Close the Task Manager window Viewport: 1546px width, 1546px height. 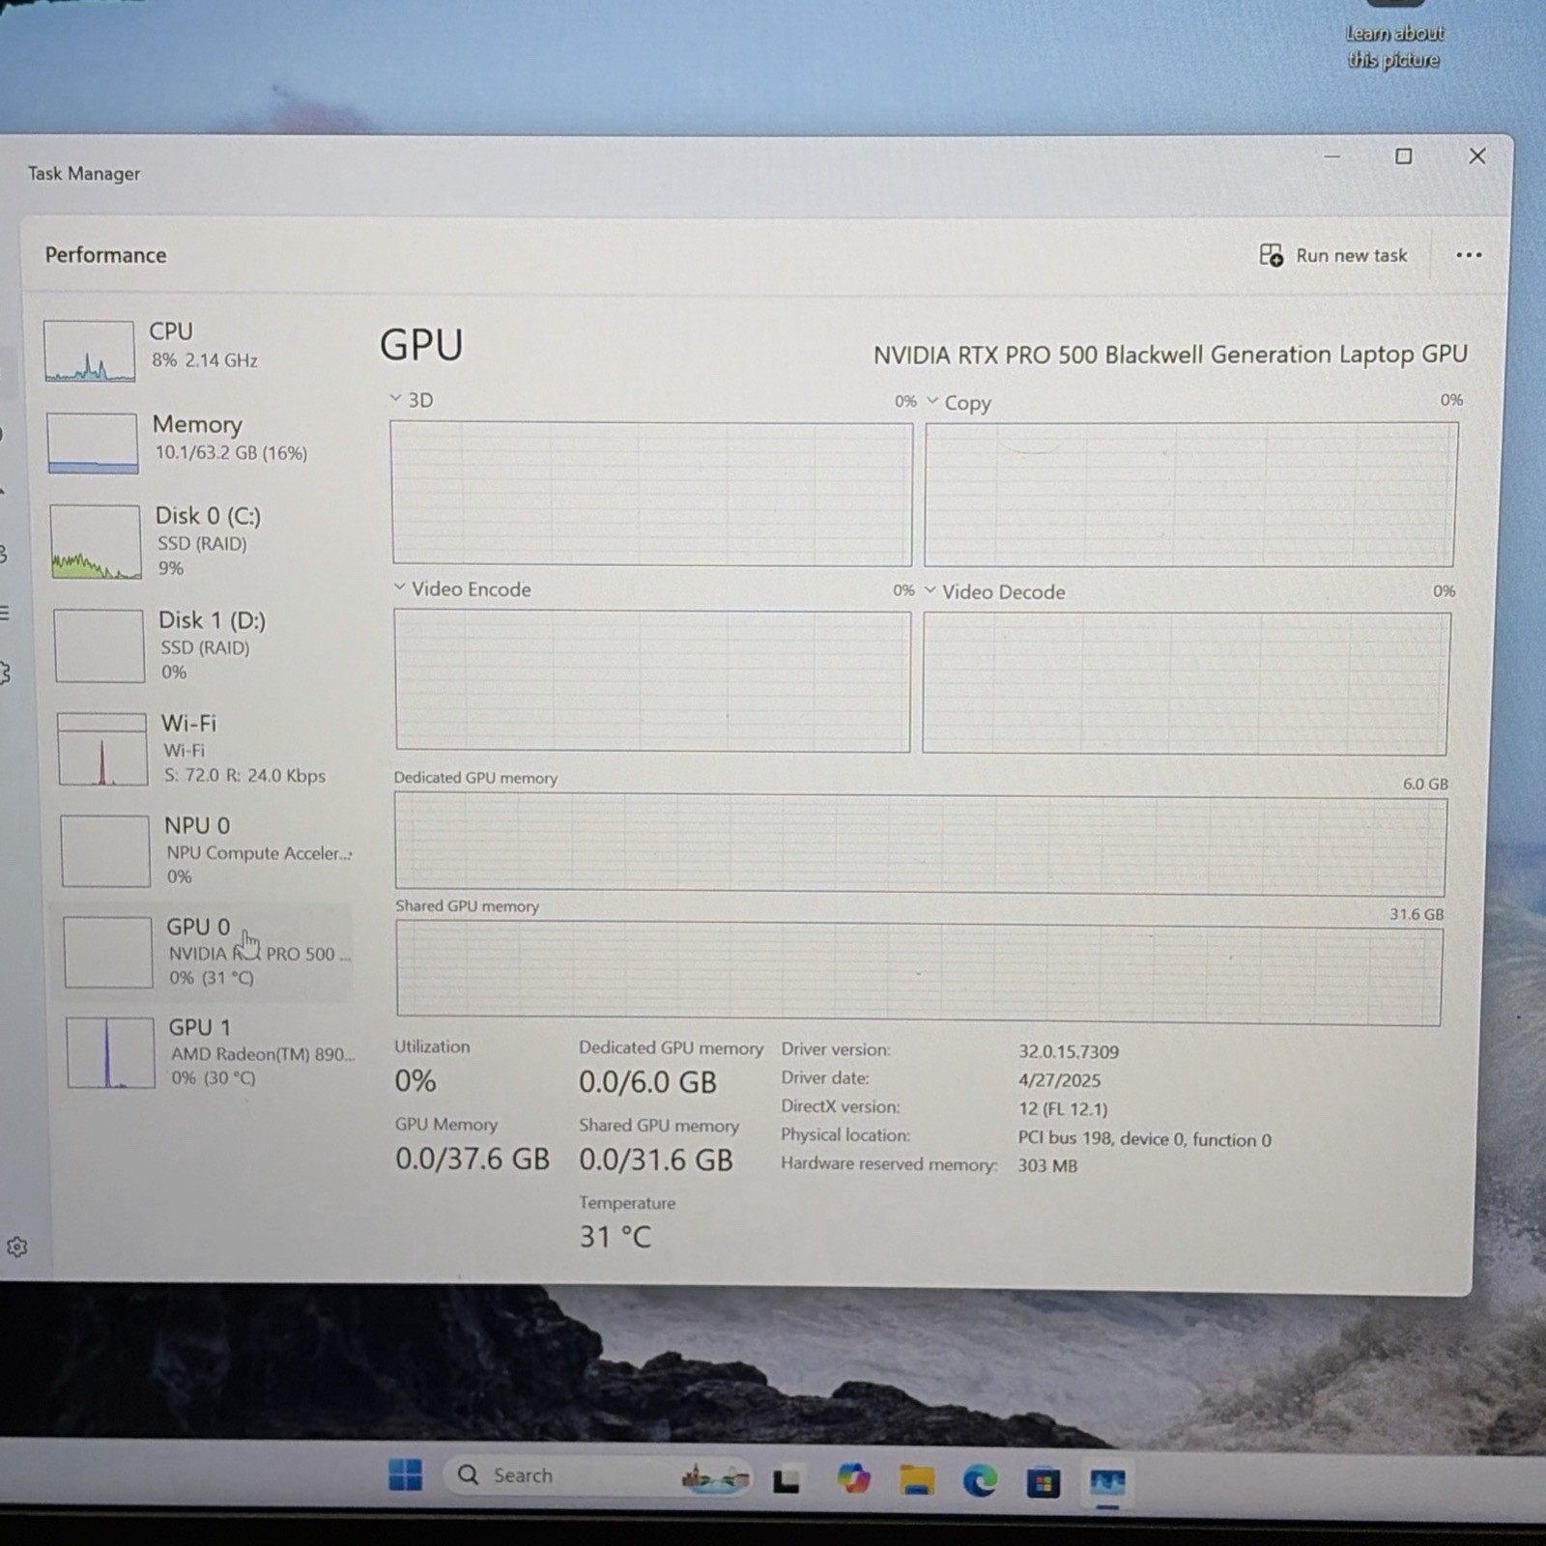coord(1477,156)
